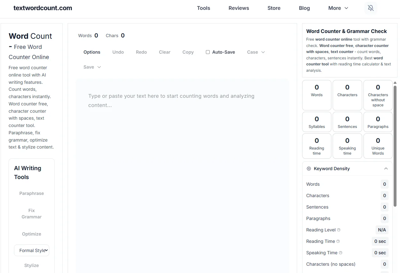
Task: Click the notification bell icon
Action: [370, 8]
